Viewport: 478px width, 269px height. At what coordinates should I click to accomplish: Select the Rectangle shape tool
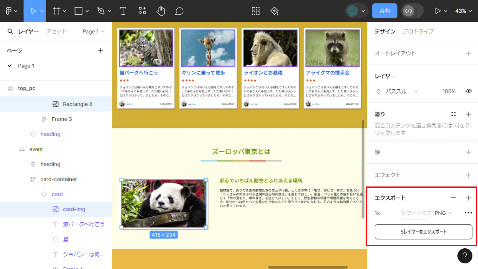click(78, 11)
